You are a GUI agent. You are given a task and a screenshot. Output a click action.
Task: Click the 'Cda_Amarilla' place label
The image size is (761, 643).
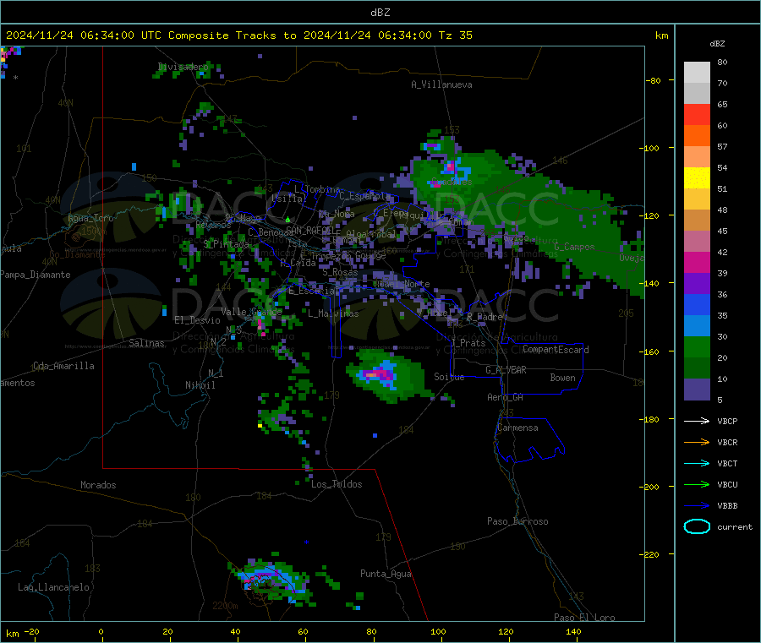(63, 366)
